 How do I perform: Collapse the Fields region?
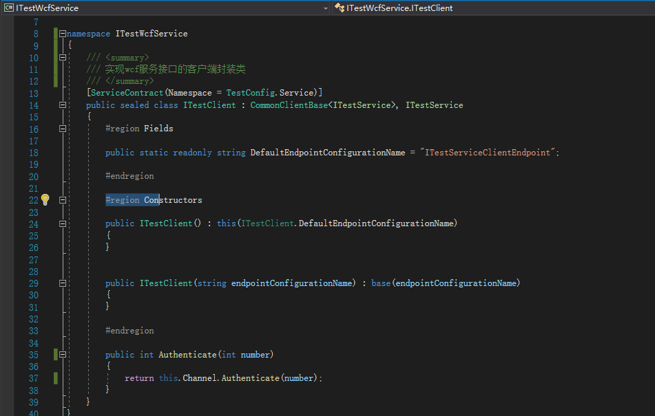63,129
